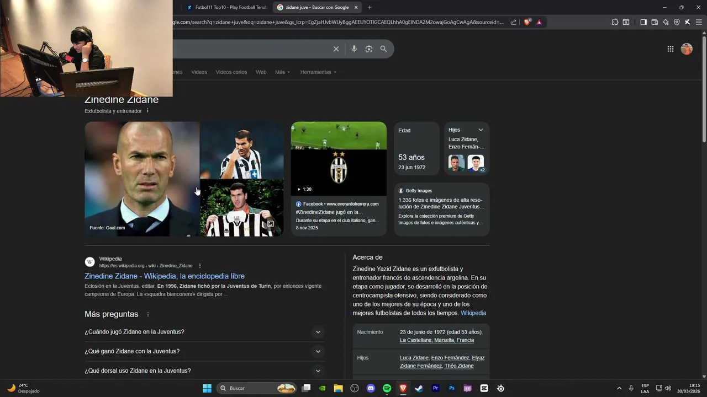This screenshot has width=707, height=397.
Task: Follow the Wikipedia link in Acerca de
Action: pos(473,313)
